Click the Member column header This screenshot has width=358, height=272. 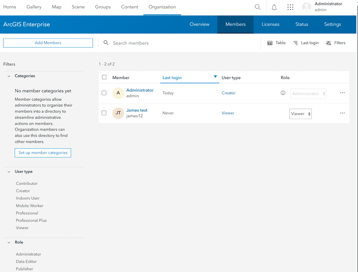click(x=121, y=78)
